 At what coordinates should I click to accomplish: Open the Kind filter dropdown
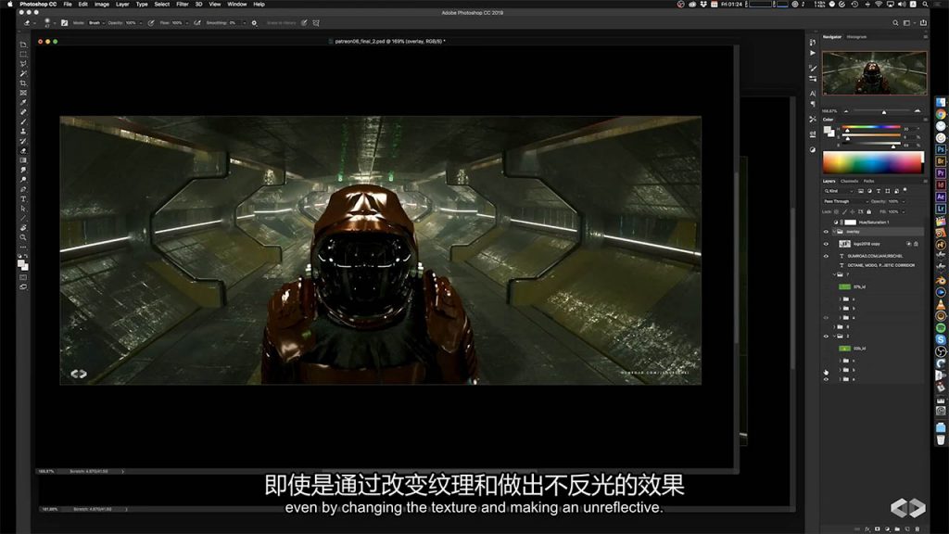(x=838, y=191)
